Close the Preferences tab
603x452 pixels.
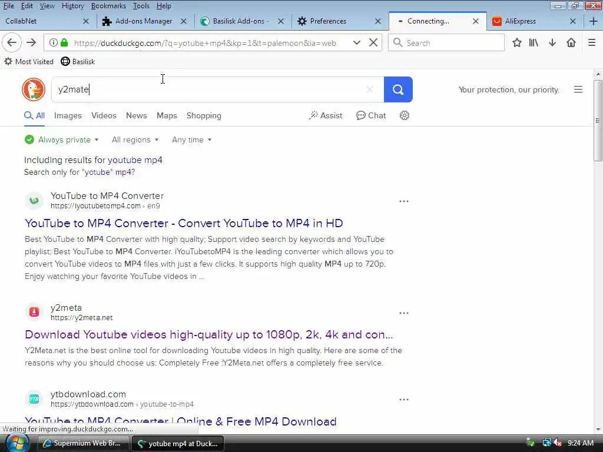pyautogui.click(x=378, y=21)
